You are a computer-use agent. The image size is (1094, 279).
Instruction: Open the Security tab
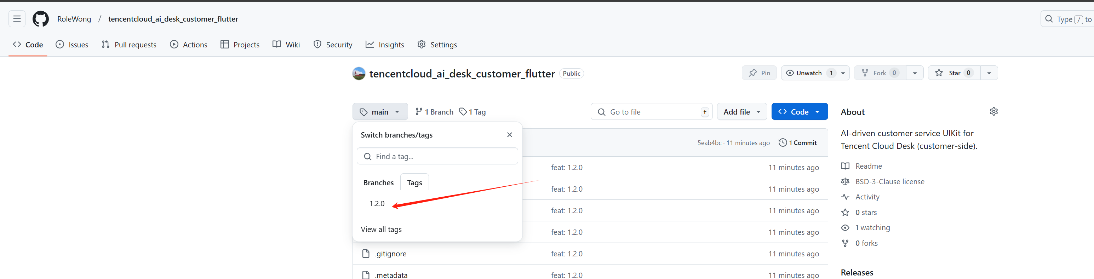(x=333, y=45)
